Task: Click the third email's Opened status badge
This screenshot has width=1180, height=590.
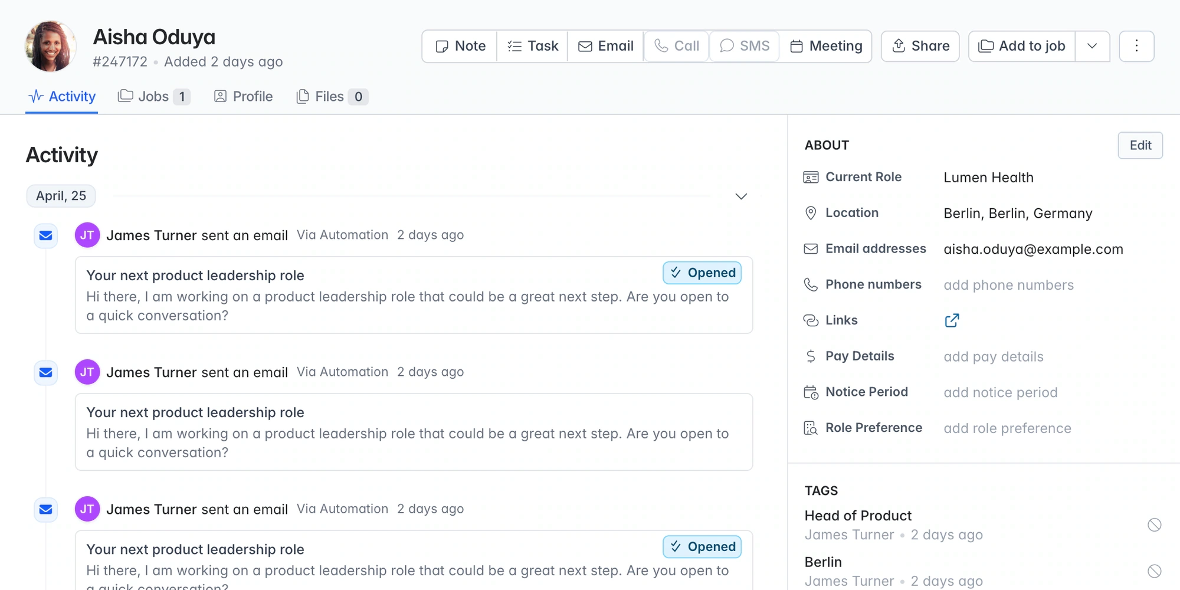Action: tap(702, 547)
